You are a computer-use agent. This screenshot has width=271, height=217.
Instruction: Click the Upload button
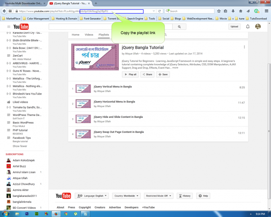234,26
